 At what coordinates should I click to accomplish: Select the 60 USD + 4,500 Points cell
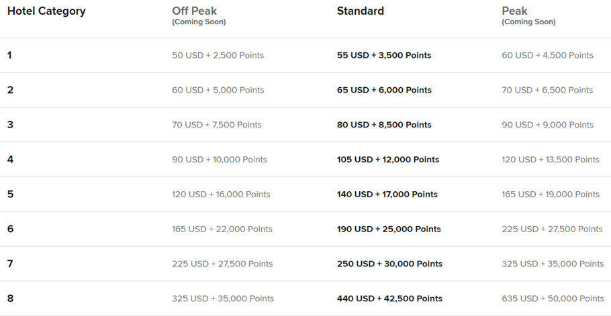[x=547, y=55]
